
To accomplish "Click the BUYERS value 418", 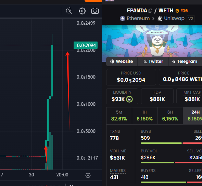I will pos(144,177).
